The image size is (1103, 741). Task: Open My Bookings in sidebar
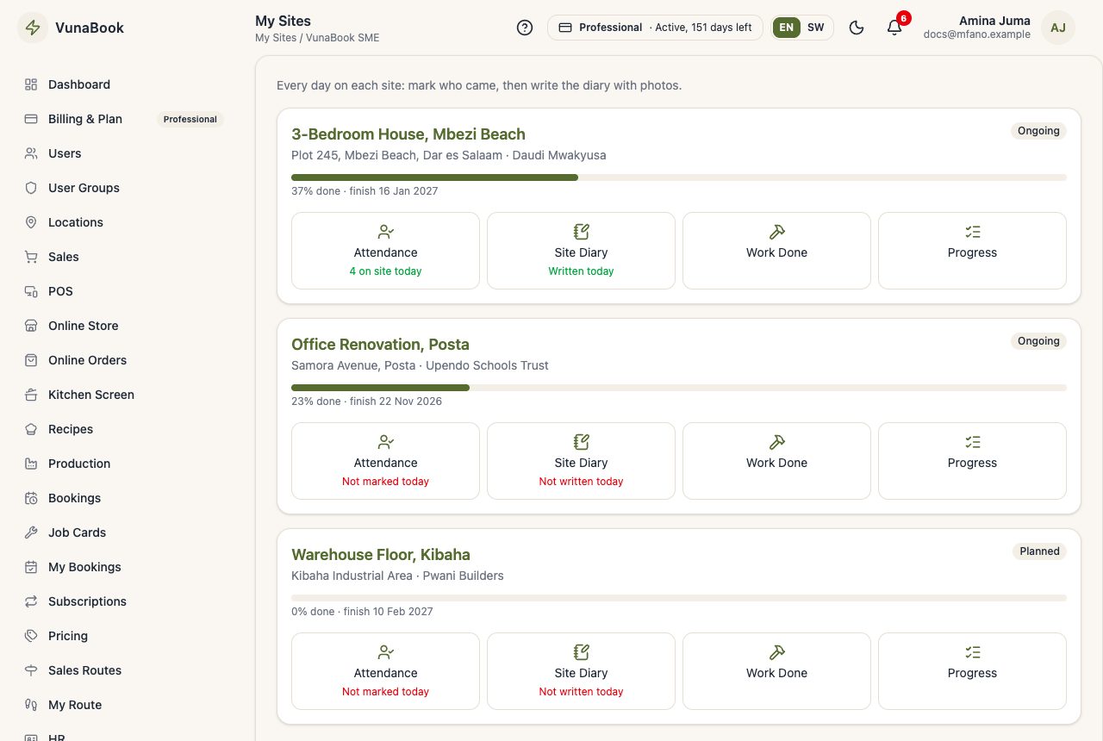pyautogui.click(x=124, y=567)
